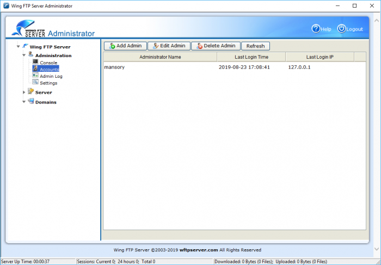
Task: Click the Accounts icon in the tree
Action: 35,69
